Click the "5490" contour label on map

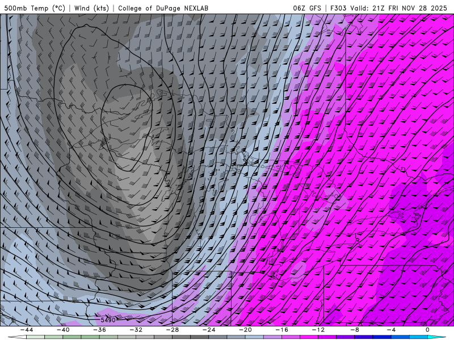click(x=108, y=320)
